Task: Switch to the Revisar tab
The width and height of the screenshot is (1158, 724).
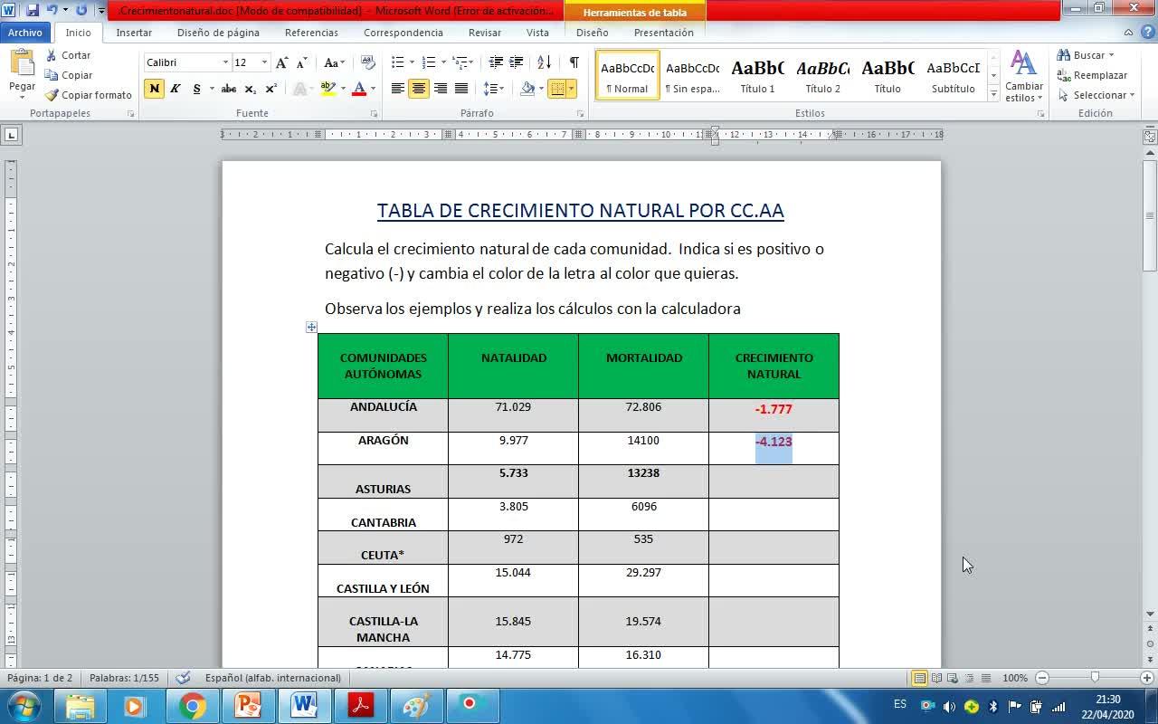Action: pos(485,33)
